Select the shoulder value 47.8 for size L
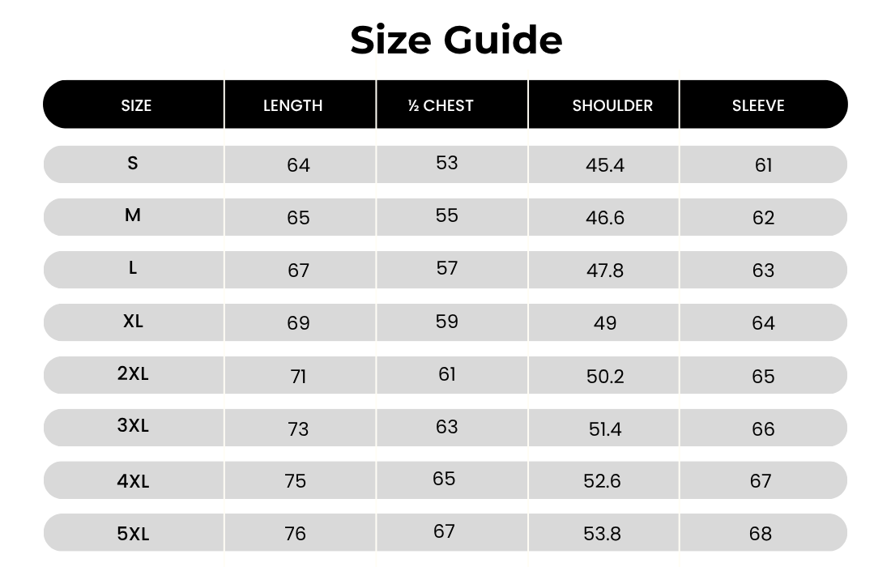 pyautogui.click(x=605, y=271)
